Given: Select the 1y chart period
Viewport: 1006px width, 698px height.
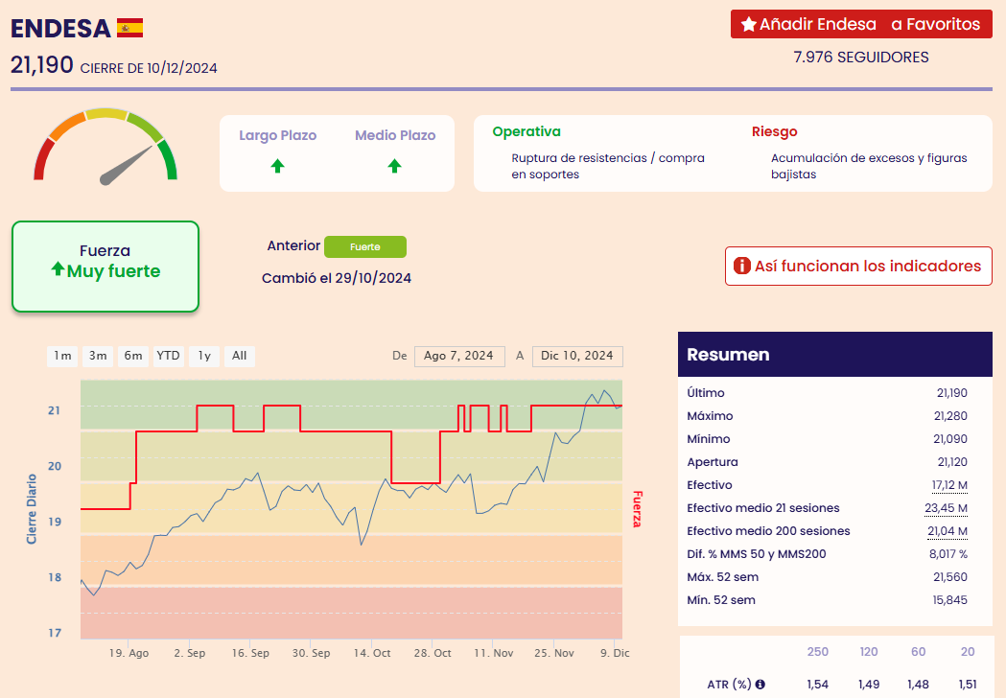Looking at the screenshot, I should [204, 356].
